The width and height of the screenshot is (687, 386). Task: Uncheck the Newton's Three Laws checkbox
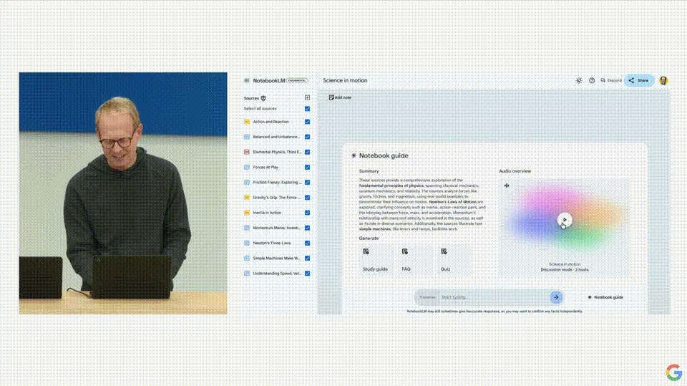(x=307, y=243)
